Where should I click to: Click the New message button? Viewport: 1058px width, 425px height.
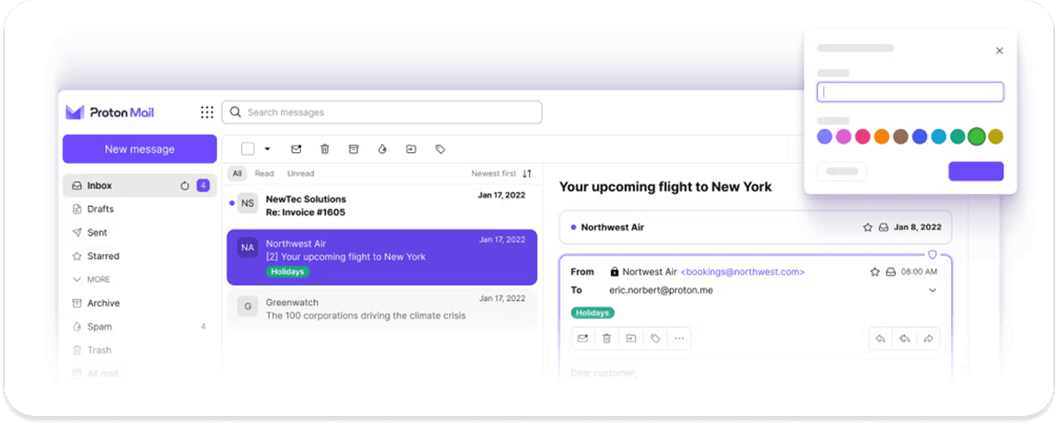tap(139, 149)
